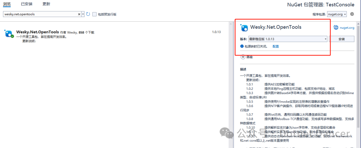This screenshot has width=361, height=148.
Task: Click the 1.0.1 AES加密解密 description line
Action: point(270,84)
